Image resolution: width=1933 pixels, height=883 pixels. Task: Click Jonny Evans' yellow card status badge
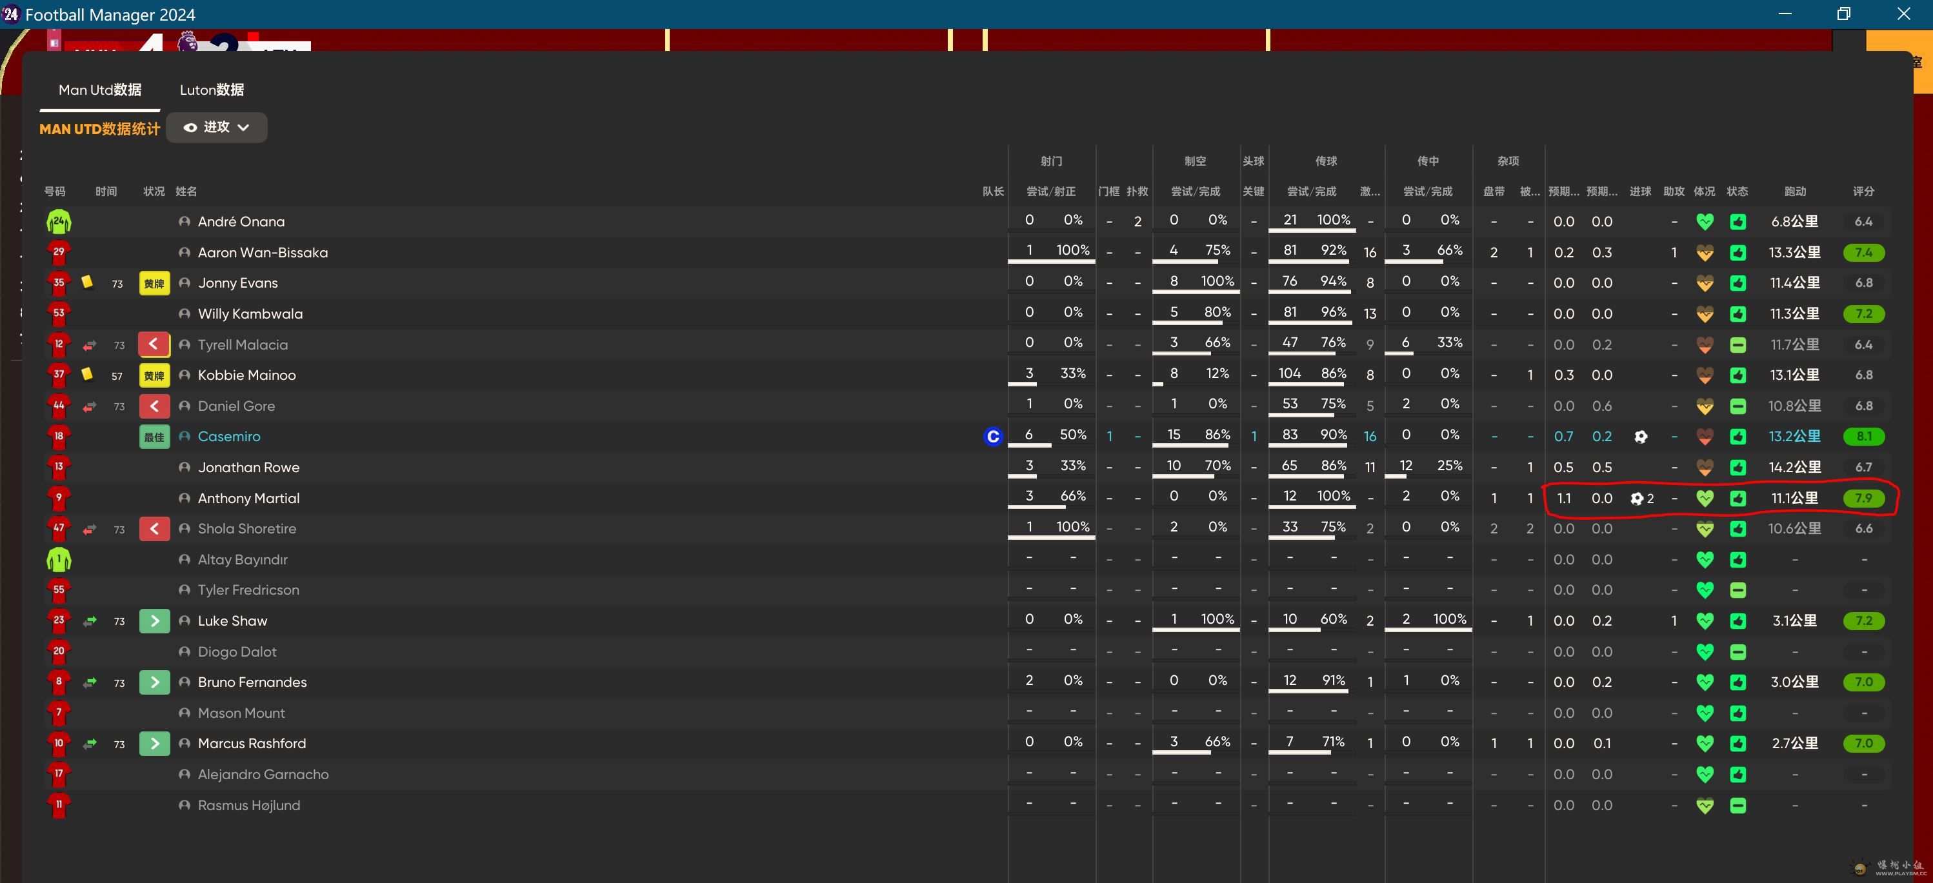(x=154, y=284)
